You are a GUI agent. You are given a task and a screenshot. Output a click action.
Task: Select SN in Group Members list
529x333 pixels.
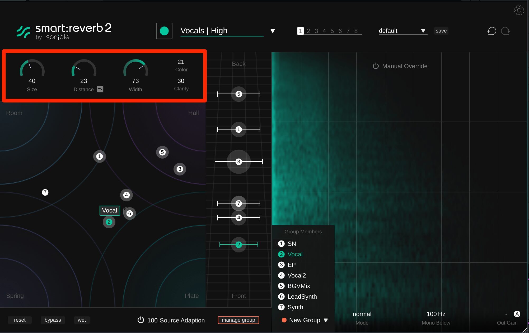point(287,244)
